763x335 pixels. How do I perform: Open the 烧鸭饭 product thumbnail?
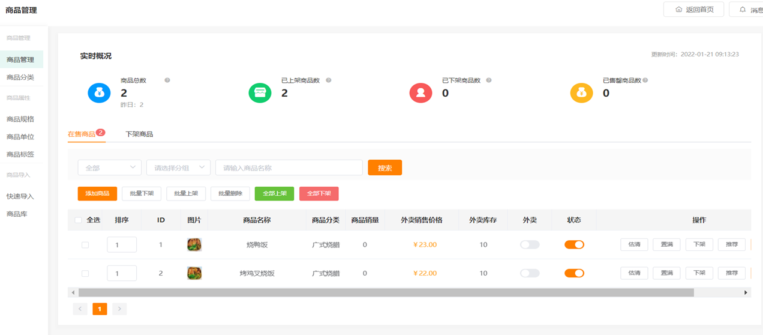(194, 245)
